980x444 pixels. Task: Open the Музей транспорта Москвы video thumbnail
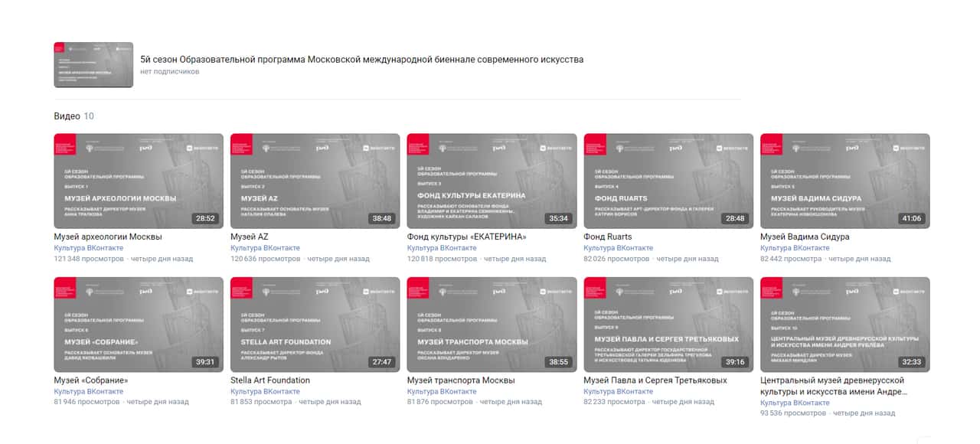492,325
